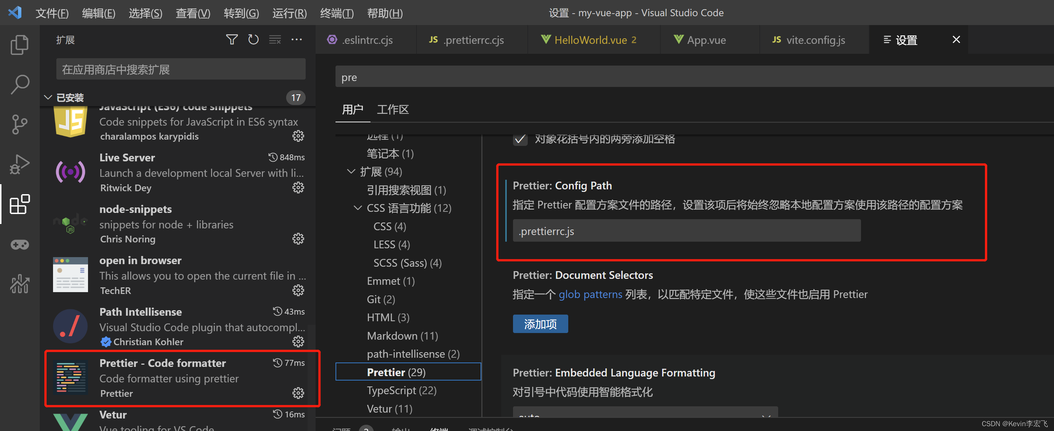Screen dimensions: 1054x431
Task: Open the Search view in activity bar
Action: (x=19, y=84)
